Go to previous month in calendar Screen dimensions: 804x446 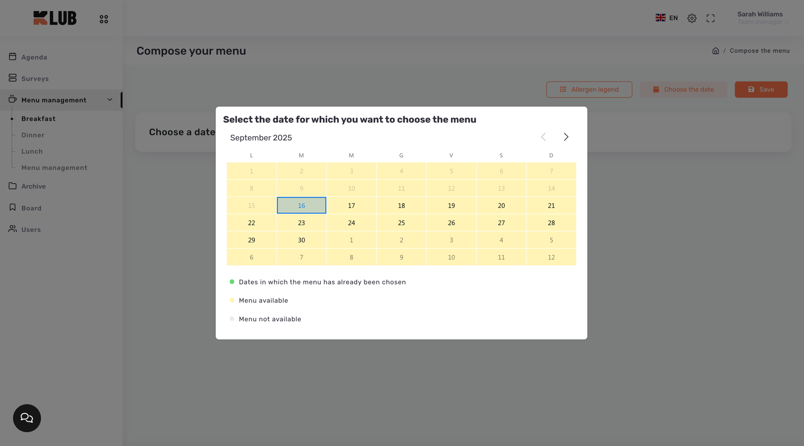(543, 137)
